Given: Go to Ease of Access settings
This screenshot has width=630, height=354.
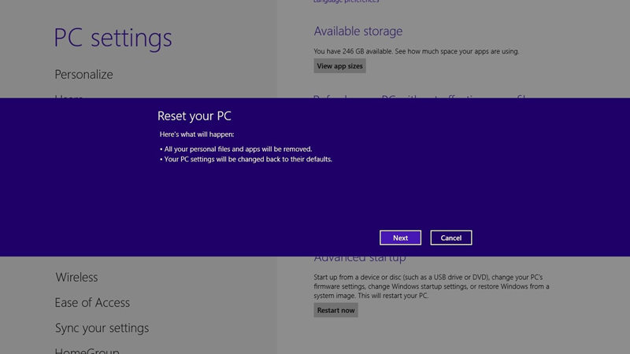Looking at the screenshot, I should (92, 302).
